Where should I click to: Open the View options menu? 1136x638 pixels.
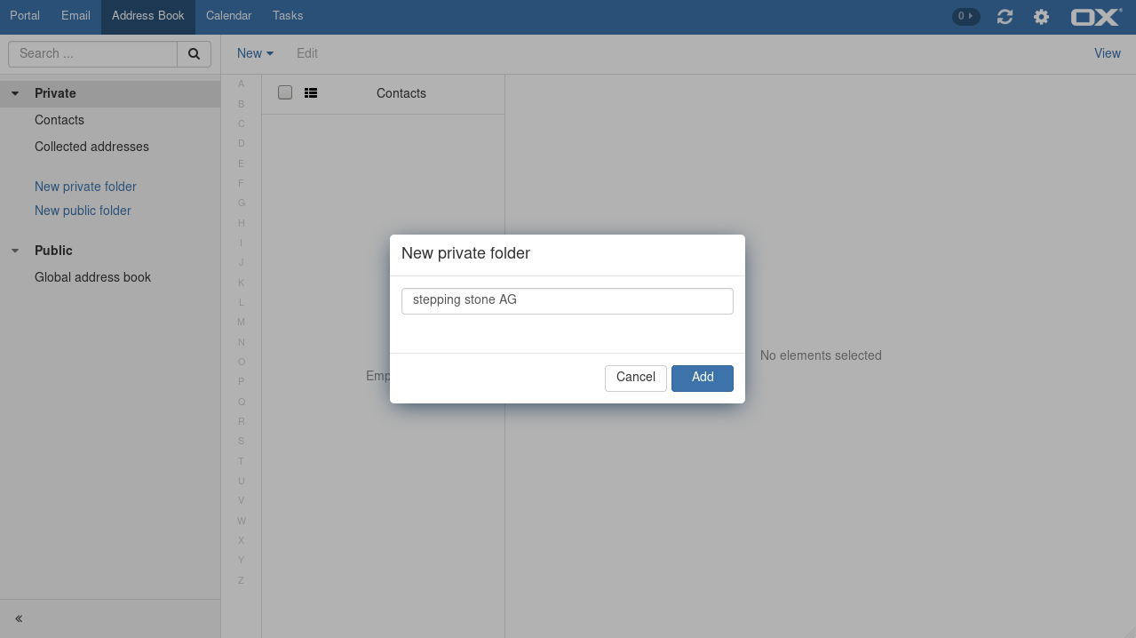(1107, 53)
